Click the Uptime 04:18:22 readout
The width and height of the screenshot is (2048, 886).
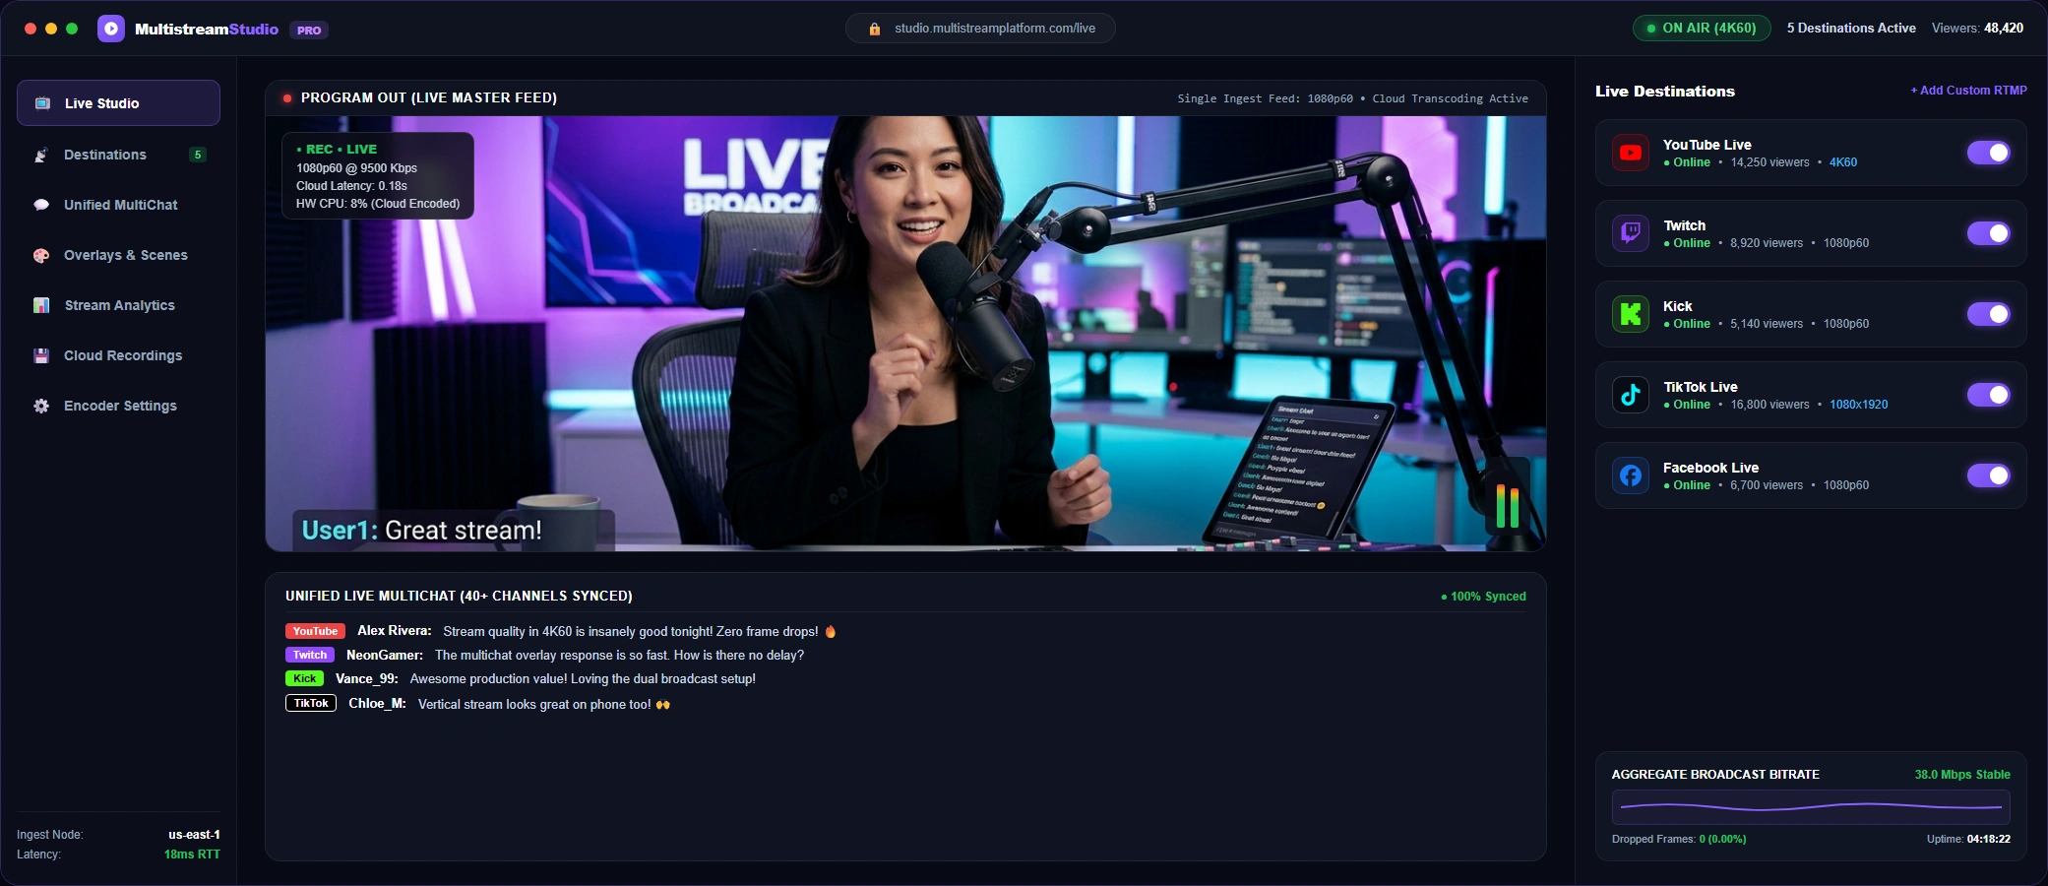pos(1968,840)
